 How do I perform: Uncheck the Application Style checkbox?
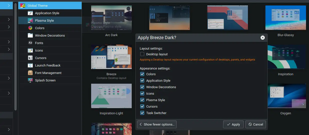tap(142, 80)
